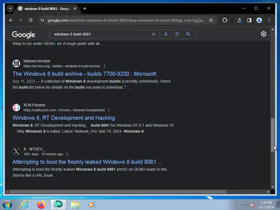Bookmark this page with the star icon
Image resolution: width=280 pixels, height=210 pixels.
point(211,20)
